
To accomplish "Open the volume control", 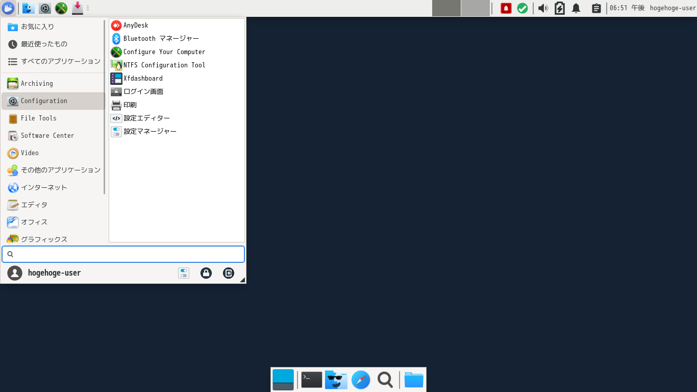I will coord(543,8).
